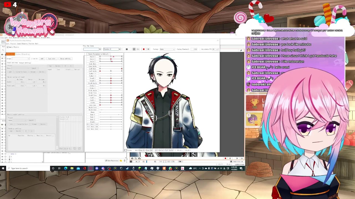Click the Duplicate group button
Image resolution: width=355 pixels, height=199 pixels.
(52, 59)
